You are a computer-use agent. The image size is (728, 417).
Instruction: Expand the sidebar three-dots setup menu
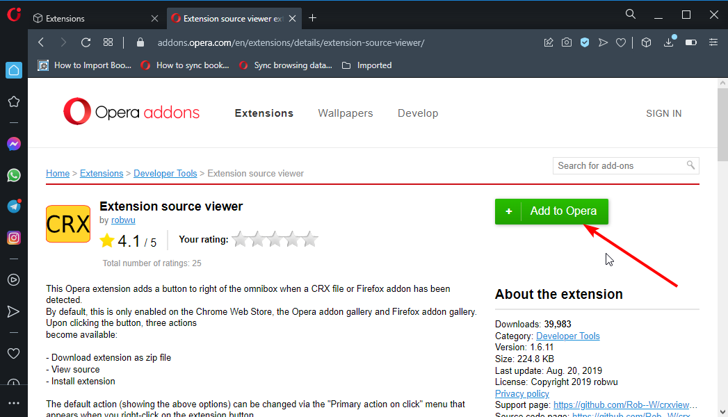coord(13,403)
